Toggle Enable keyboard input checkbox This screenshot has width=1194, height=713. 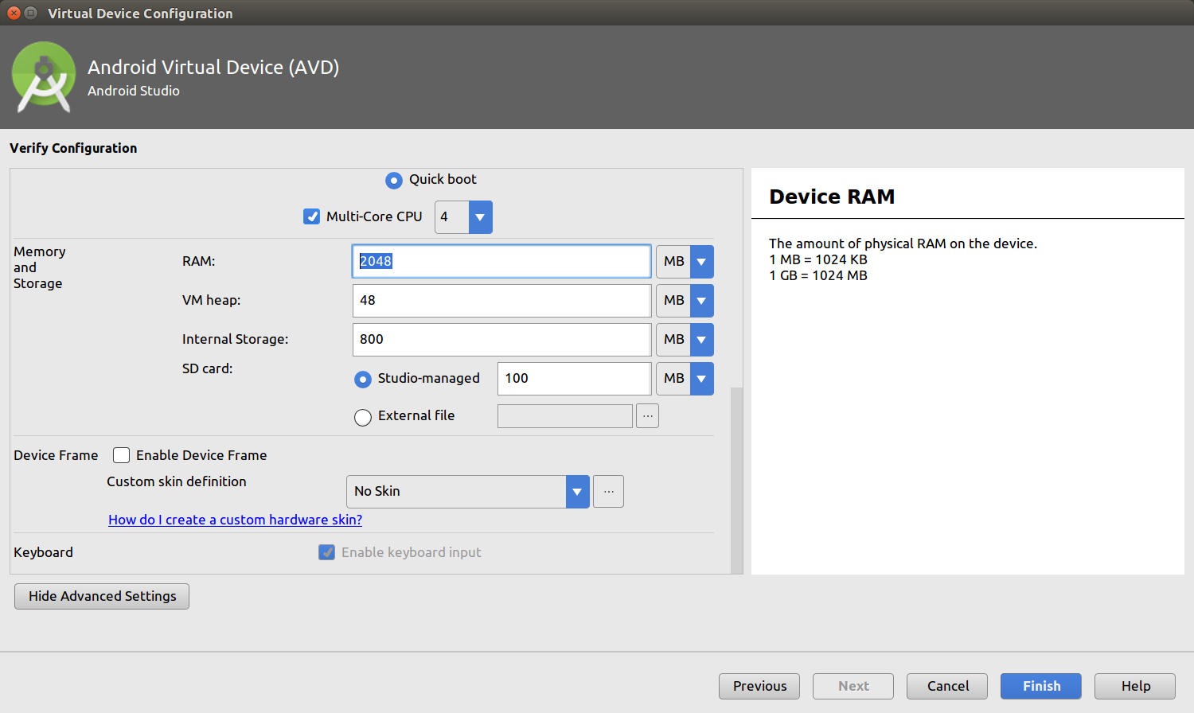pos(326,552)
